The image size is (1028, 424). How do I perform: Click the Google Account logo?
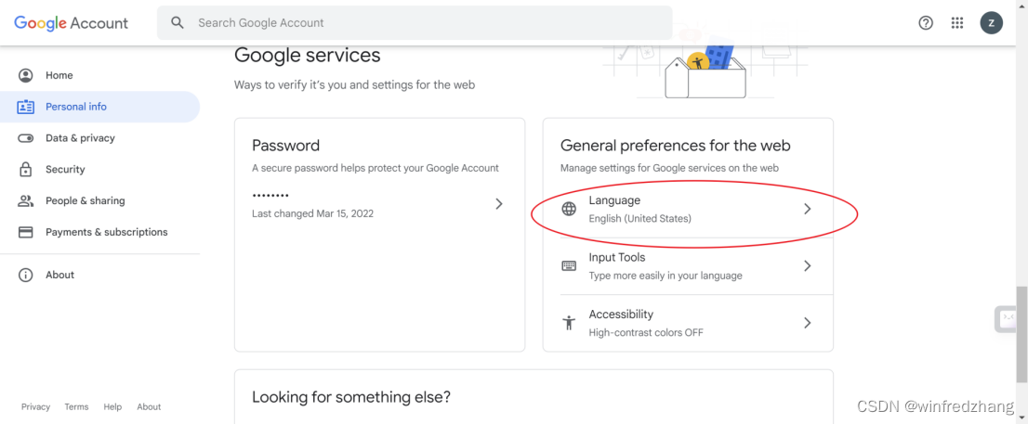(71, 23)
